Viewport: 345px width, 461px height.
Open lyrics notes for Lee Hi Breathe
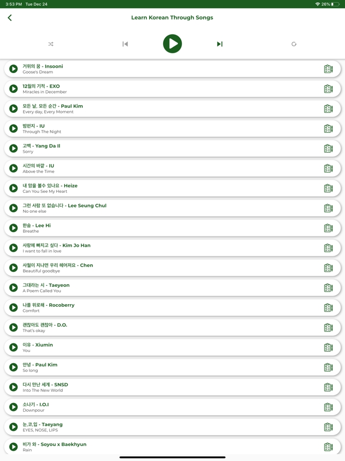pyautogui.click(x=328, y=228)
